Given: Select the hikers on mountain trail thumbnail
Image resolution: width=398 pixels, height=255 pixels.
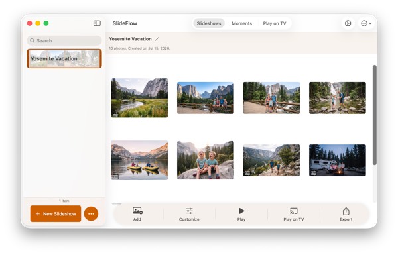Looking at the screenshot, I should pyautogui.click(x=271, y=160).
